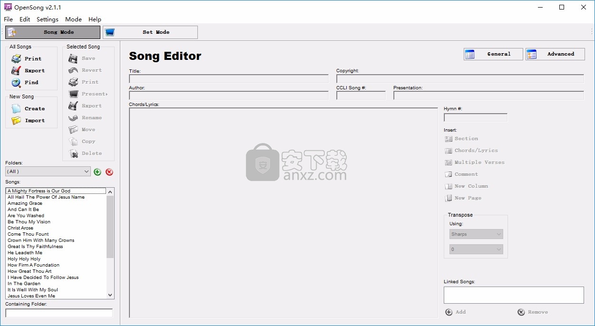Open the Transpose Using Sharps dropdown
This screenshot has height=326, width=595.
tap(476, 234)
